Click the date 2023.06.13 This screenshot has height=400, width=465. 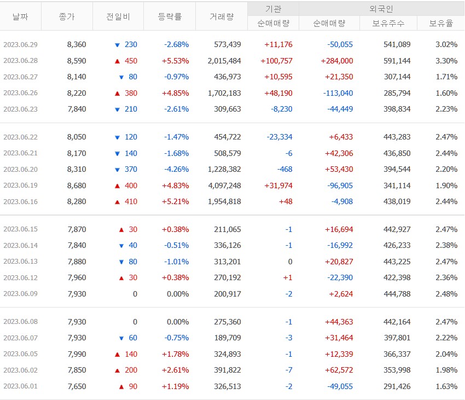[x=20, y=262]
